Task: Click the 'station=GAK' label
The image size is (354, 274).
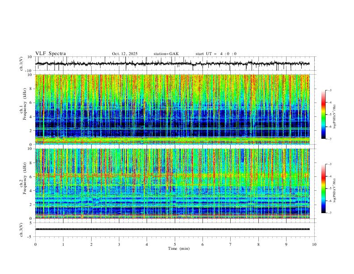Action: coord(166,54)
